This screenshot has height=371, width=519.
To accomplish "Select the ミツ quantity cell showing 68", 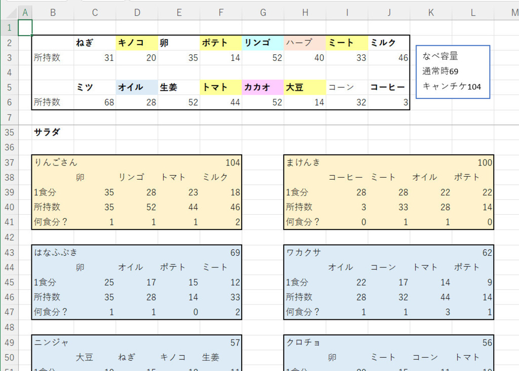I will [x=95, y=103].
